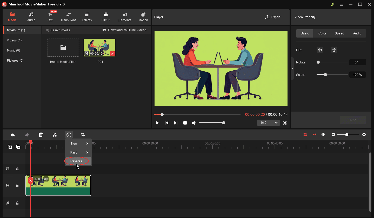Open the 16:9 aspect ratio dropdown
This screenshot has height=218, width=374.
click(269, 123)
